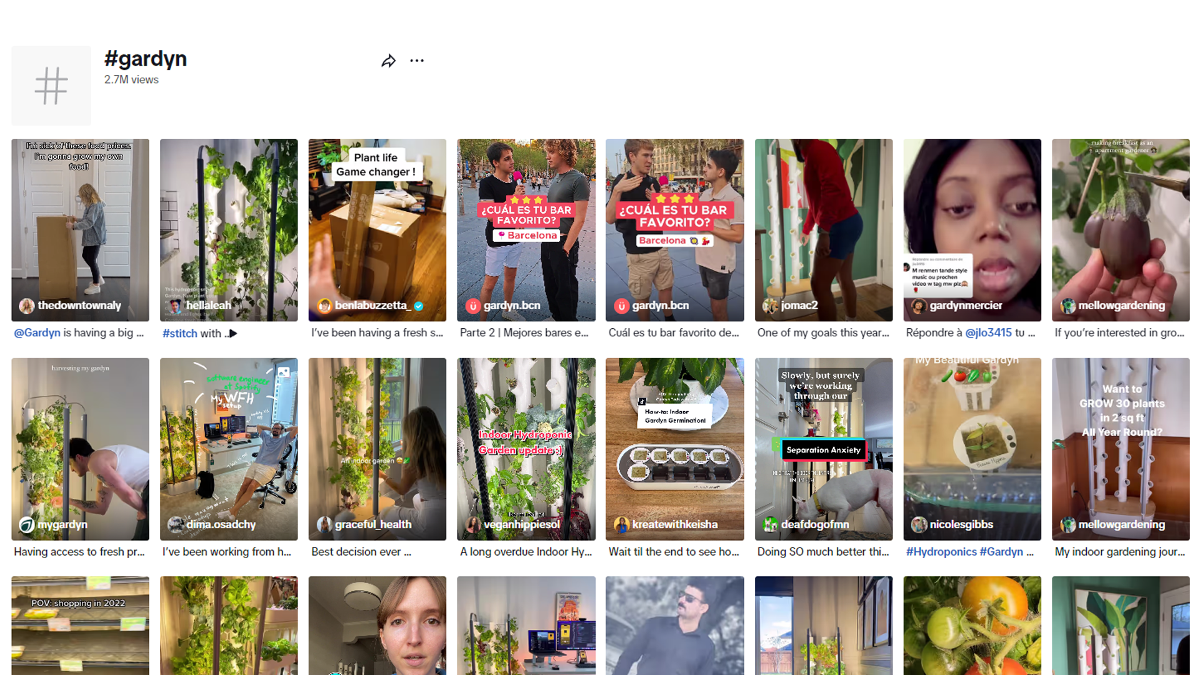Click the more options (...) icon
This screenshot has width=1200, height=675.
click(x=417, y=59)
